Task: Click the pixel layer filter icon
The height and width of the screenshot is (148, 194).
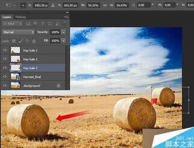Action: coord(28,24)
